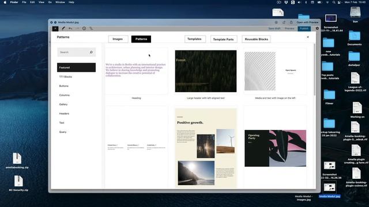Click the block inserter toggle in editor toolbar
Viewport: 369px width, 207px height.
(x=55, y=29)
